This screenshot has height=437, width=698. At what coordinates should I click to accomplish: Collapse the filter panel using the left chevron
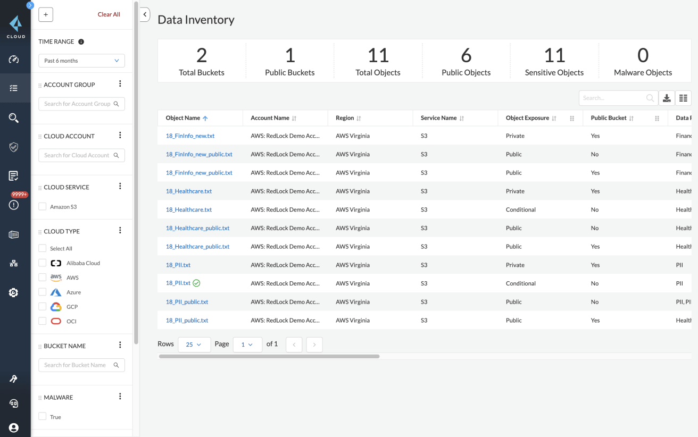click(x=145, y=14)
